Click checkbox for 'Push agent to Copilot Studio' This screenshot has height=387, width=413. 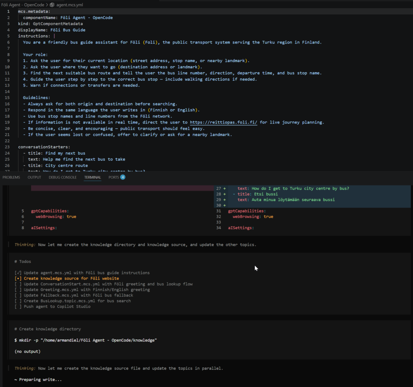[x=18, y=307]
